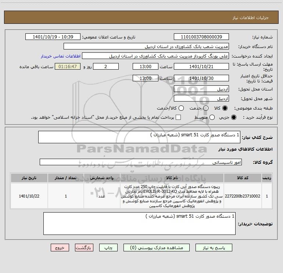Click the response deadline time field after 1401/10/21

(146, 66)
